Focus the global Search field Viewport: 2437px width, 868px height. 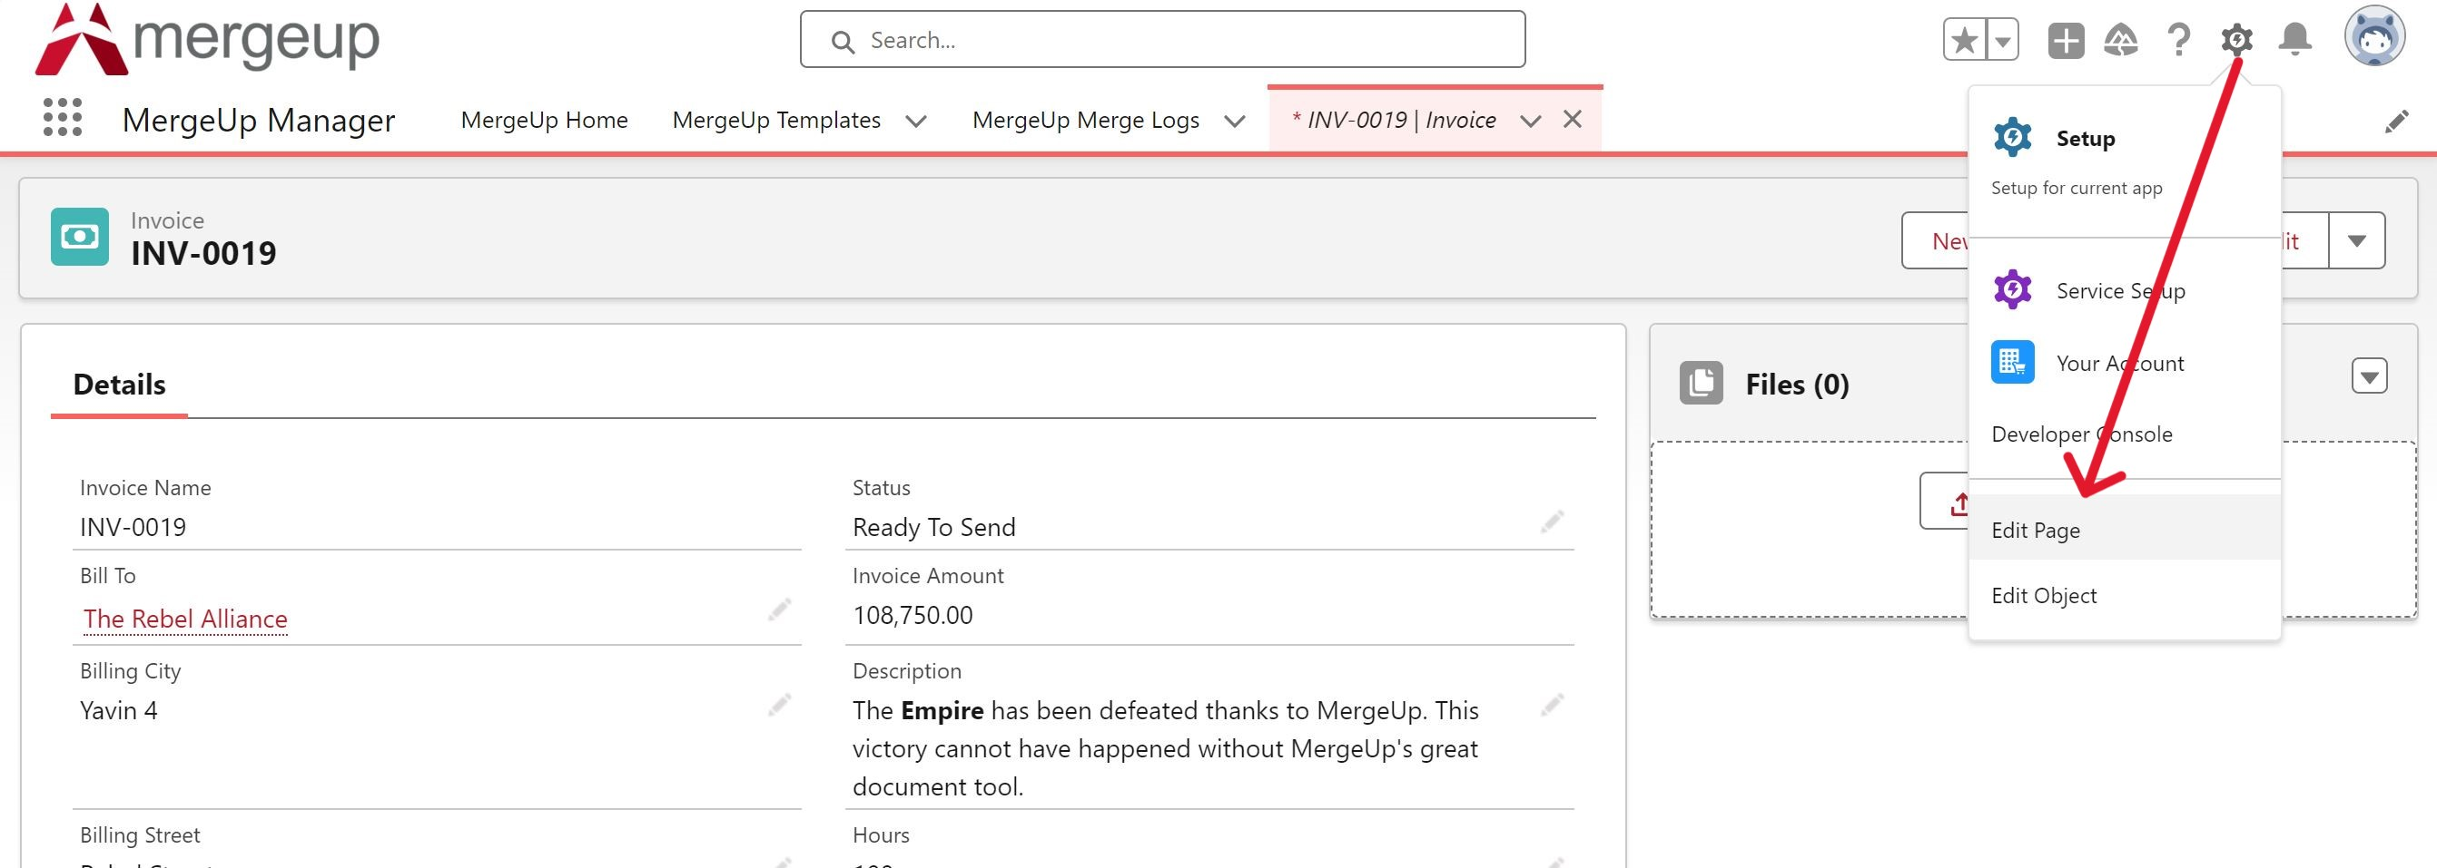pos(1161,40)
